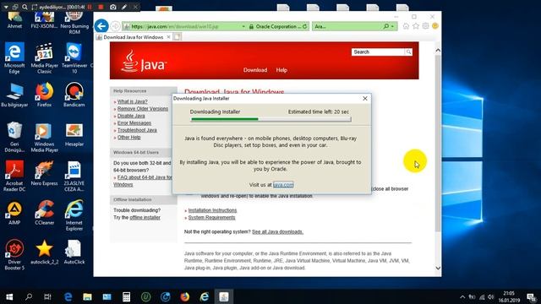Screen dimensions: 541x304
Task: Open File Explorer from taskbar
Action: [x=87, y=296]
